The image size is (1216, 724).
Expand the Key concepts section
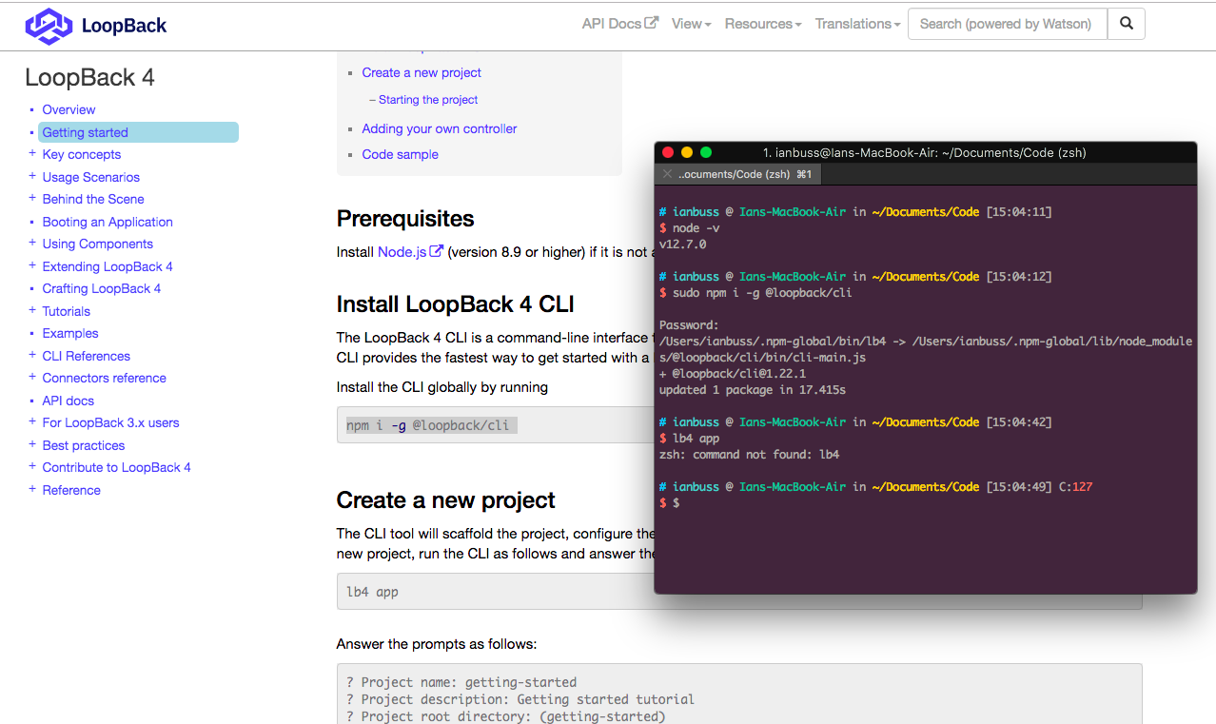[30, 154]
